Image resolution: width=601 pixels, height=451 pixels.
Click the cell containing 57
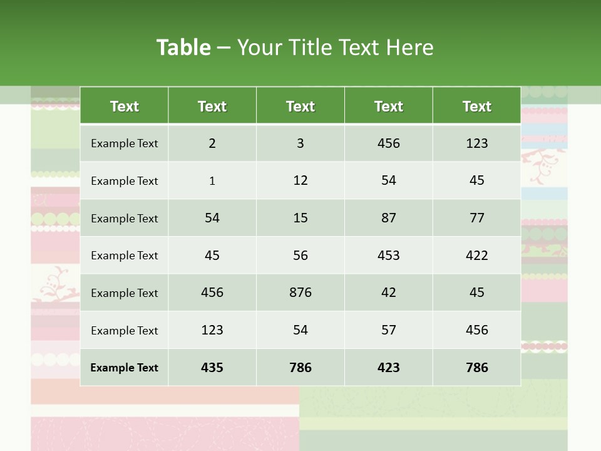click(389, 330)
